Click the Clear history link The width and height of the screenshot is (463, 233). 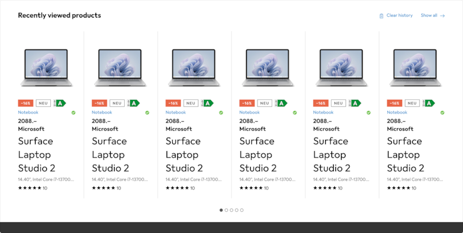(399, 15)
